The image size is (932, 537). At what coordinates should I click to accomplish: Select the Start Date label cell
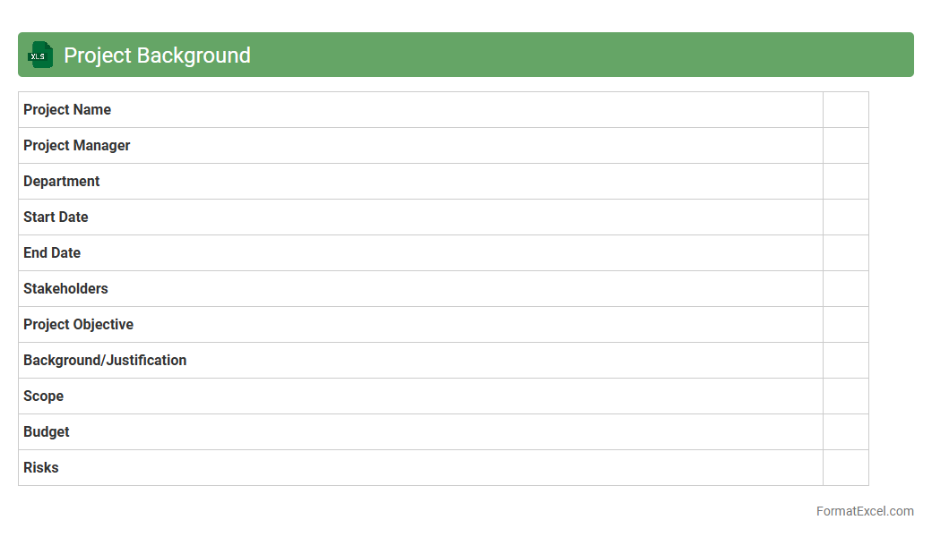point(56,217)
